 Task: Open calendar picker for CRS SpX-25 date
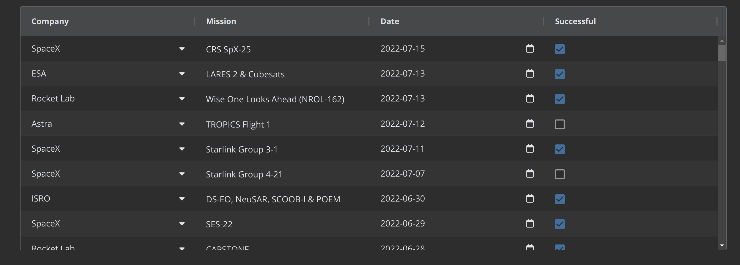530,49
